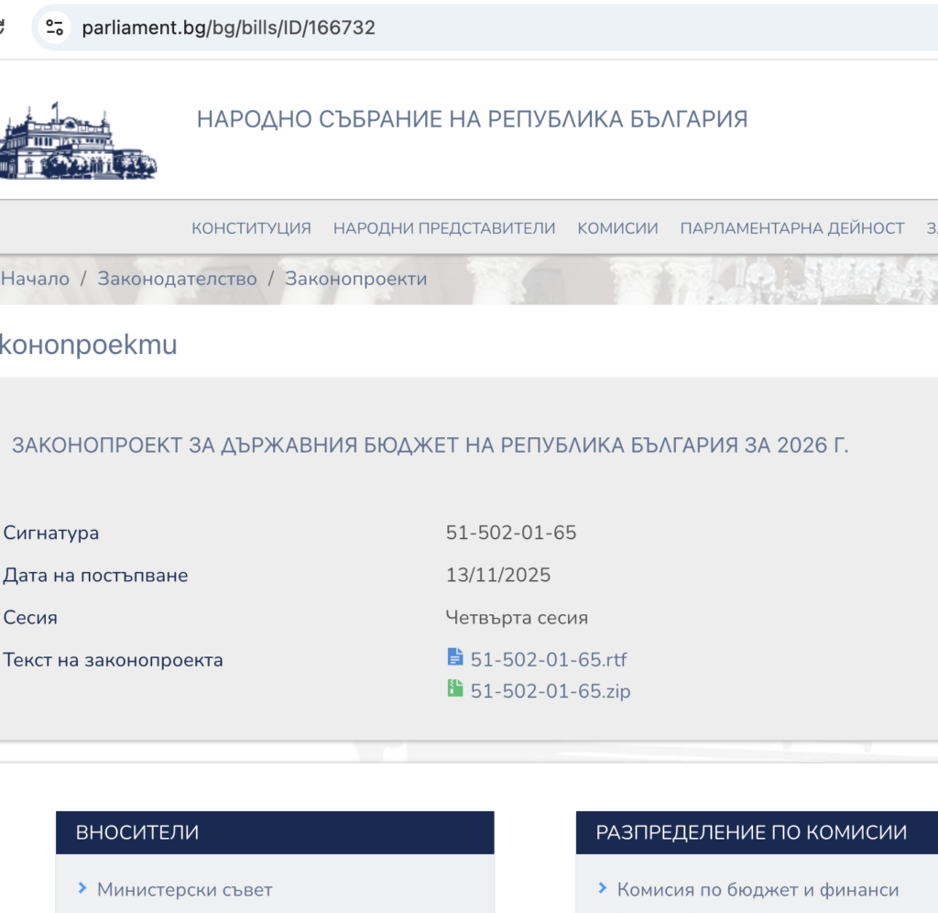The image size is (938, 913).
Task: Open the КОНСТИТУЦИЯ menu item
Action: (x=251, y=228)
